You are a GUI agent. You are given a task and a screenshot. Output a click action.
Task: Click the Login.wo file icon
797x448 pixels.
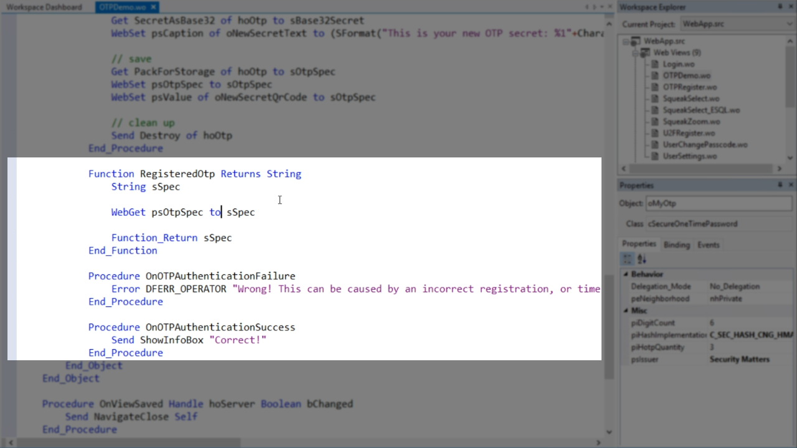(654, 64)
